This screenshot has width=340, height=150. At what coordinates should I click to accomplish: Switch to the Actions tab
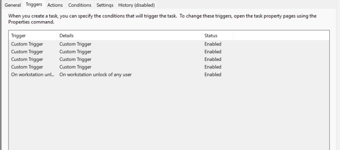55,5
